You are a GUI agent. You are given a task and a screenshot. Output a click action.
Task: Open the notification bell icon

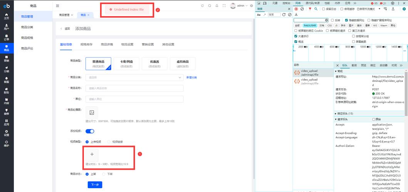217,6
